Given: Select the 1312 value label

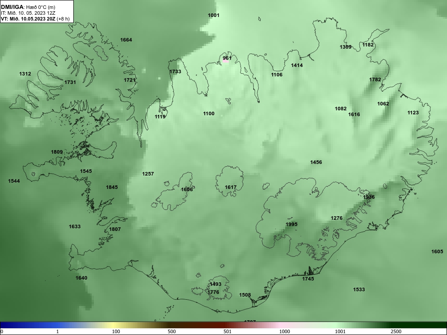Looking at the screenshot, I should (x=25, y=74).
